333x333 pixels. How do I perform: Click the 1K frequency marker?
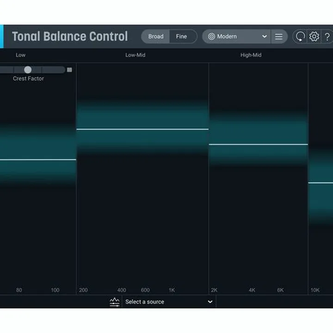(x=172, y=290)
